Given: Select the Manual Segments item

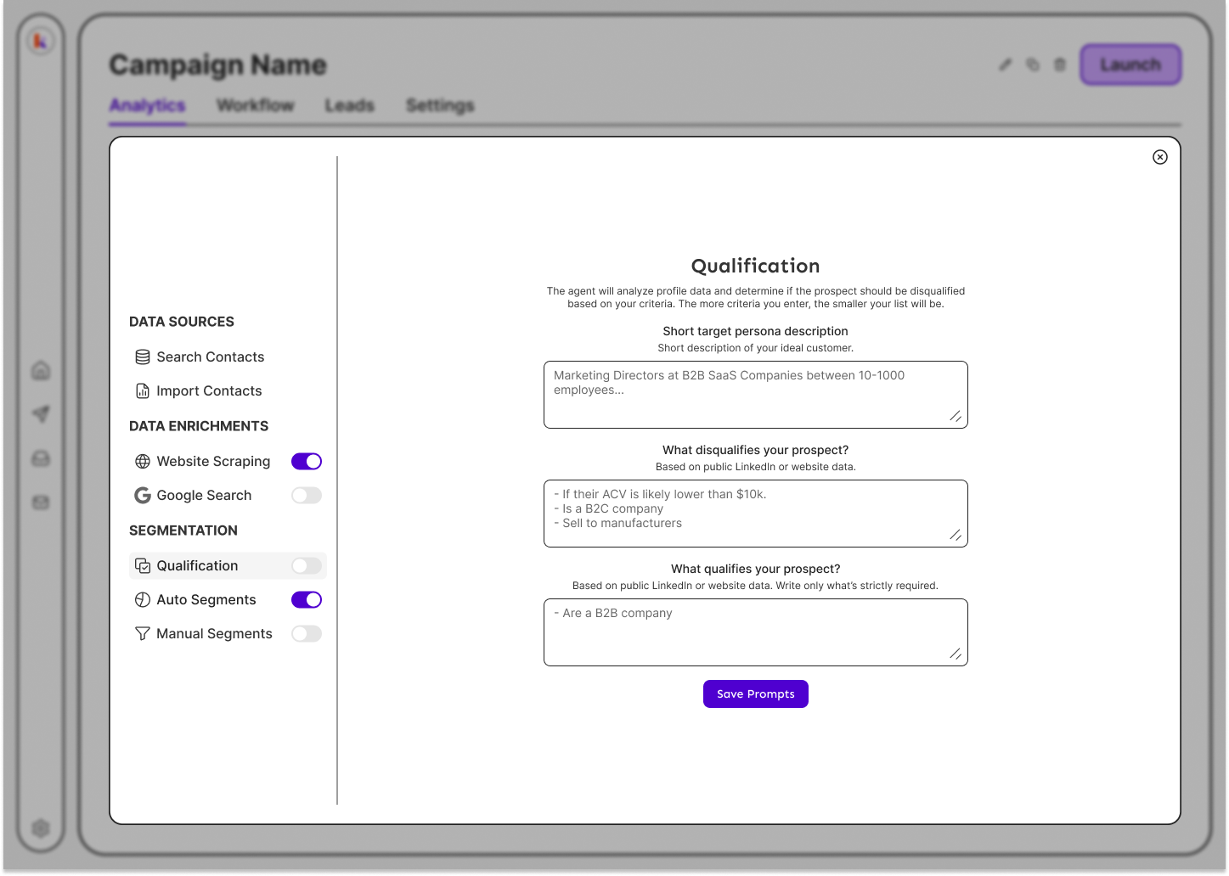Looking at the screenshot, I should (x=214, y=634).
